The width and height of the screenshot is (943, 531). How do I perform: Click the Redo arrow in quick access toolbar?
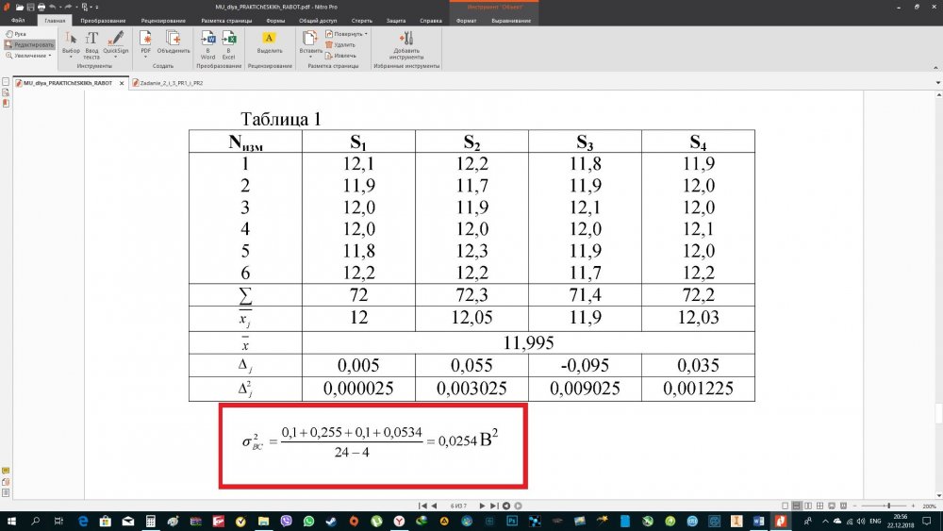point(69,8)
